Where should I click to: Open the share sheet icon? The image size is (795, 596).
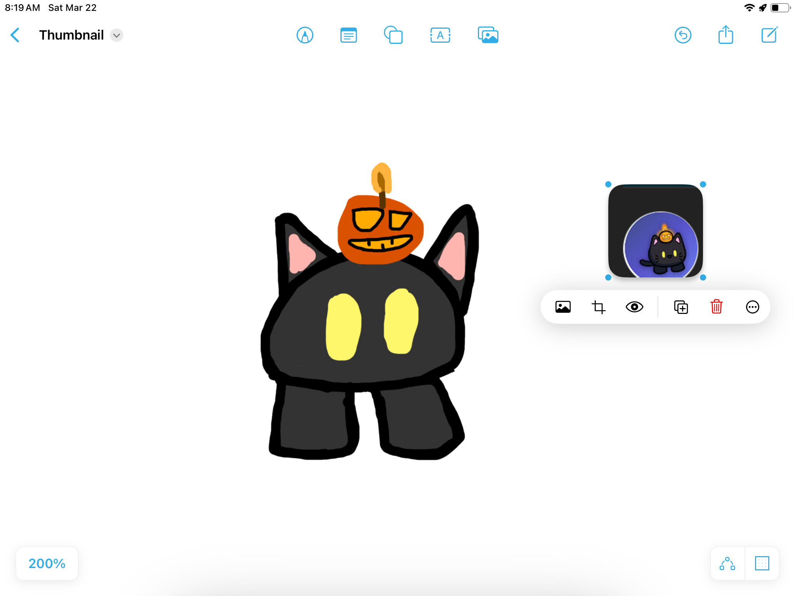tap(726, 35)
